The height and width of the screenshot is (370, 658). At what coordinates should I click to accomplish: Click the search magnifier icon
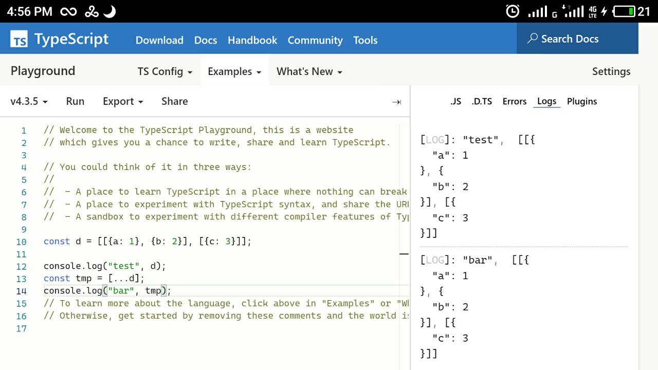pyautogui.click(x=533, y=39)
